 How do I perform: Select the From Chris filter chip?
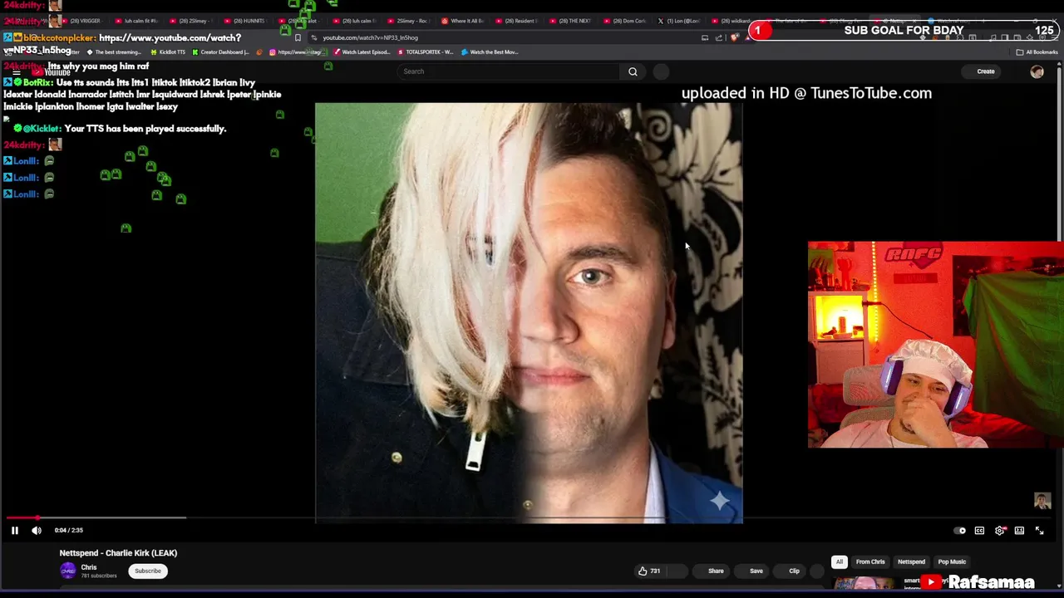click(x=870, y=562)
